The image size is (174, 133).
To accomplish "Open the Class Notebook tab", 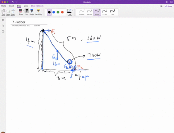I will (x=37, y=6).
